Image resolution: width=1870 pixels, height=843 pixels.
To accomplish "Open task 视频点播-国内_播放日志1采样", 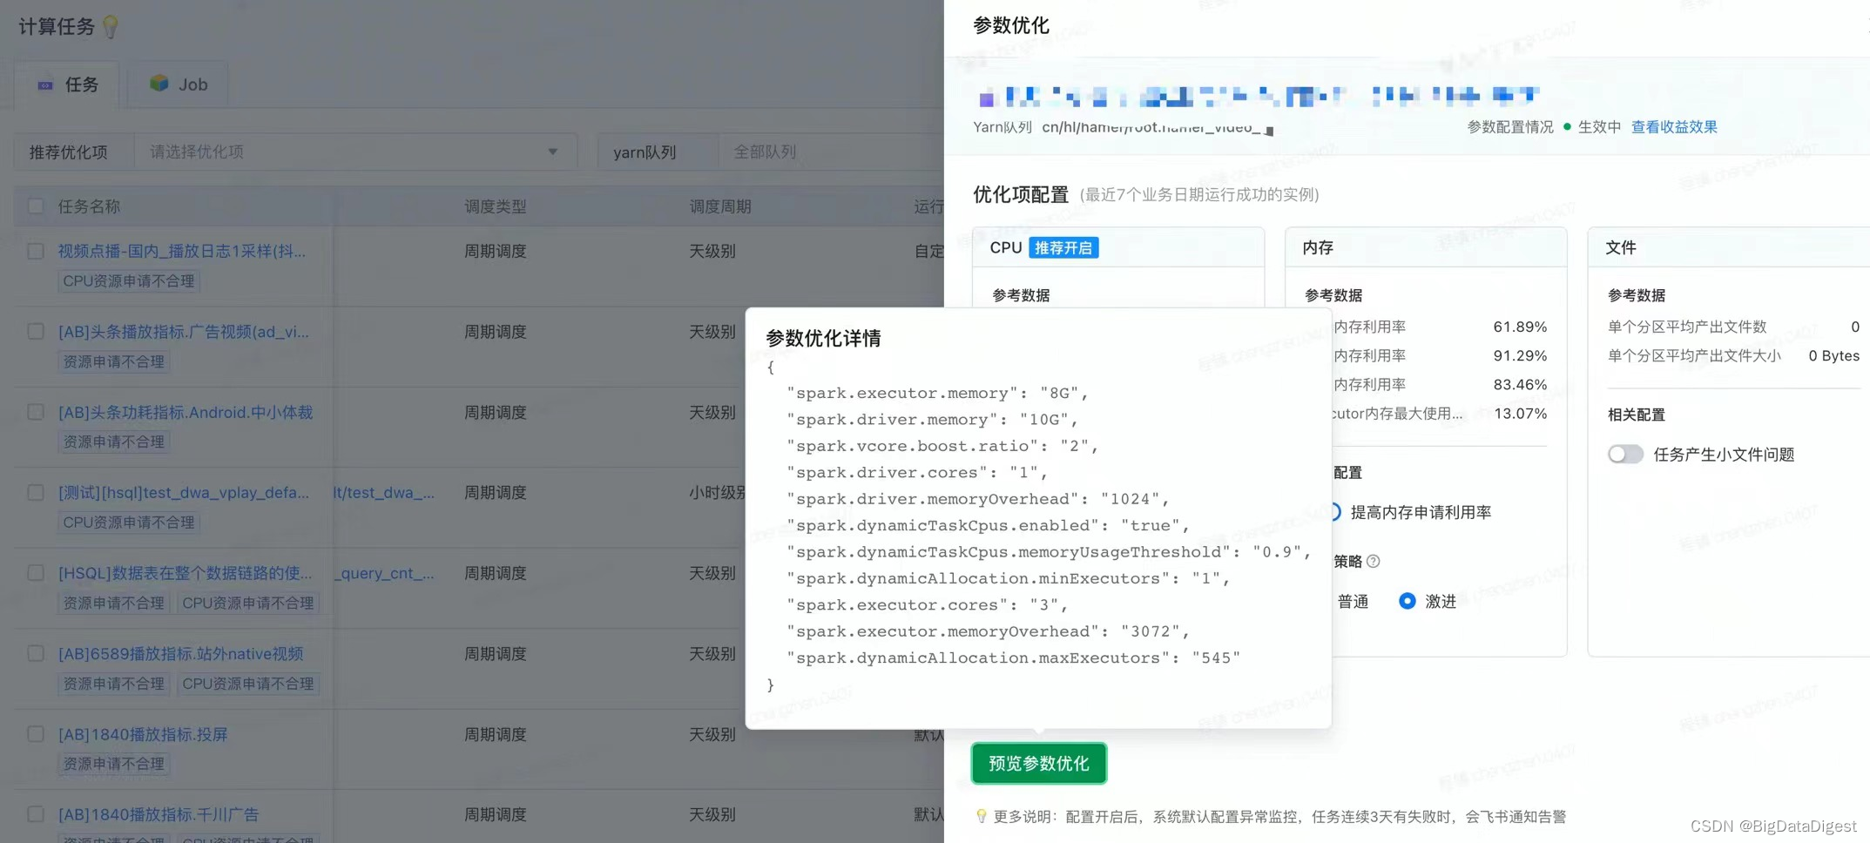I will pos(182,251).
